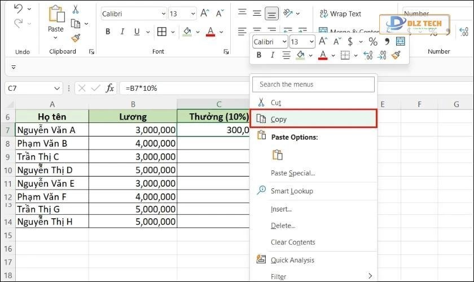Click the Cut scissors icon in Clipboard group
474x282 pixels.
[75, 10]
